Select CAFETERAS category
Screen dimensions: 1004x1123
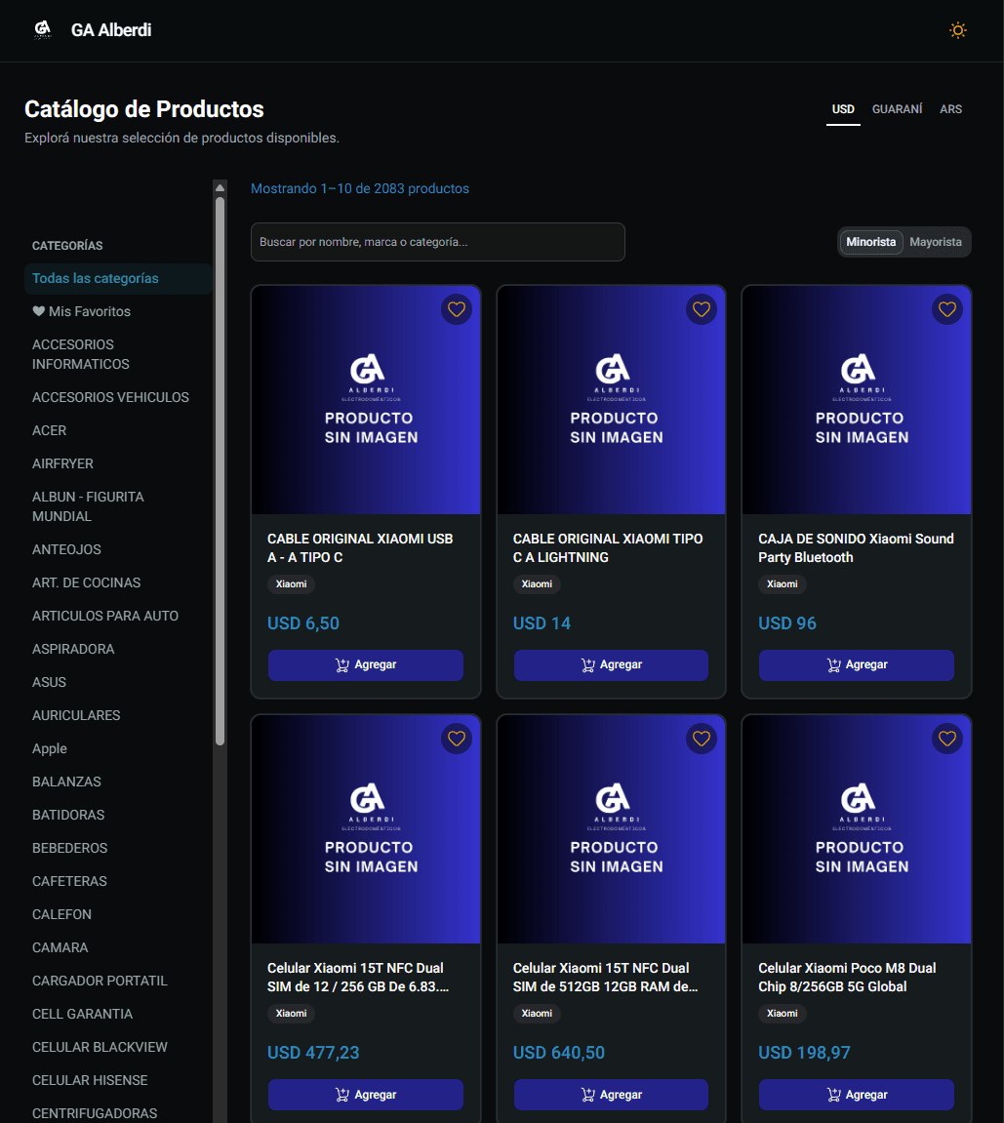pos(118,881)
